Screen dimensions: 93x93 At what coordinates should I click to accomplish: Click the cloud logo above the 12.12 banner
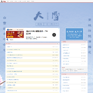click(x=8, y=30)
